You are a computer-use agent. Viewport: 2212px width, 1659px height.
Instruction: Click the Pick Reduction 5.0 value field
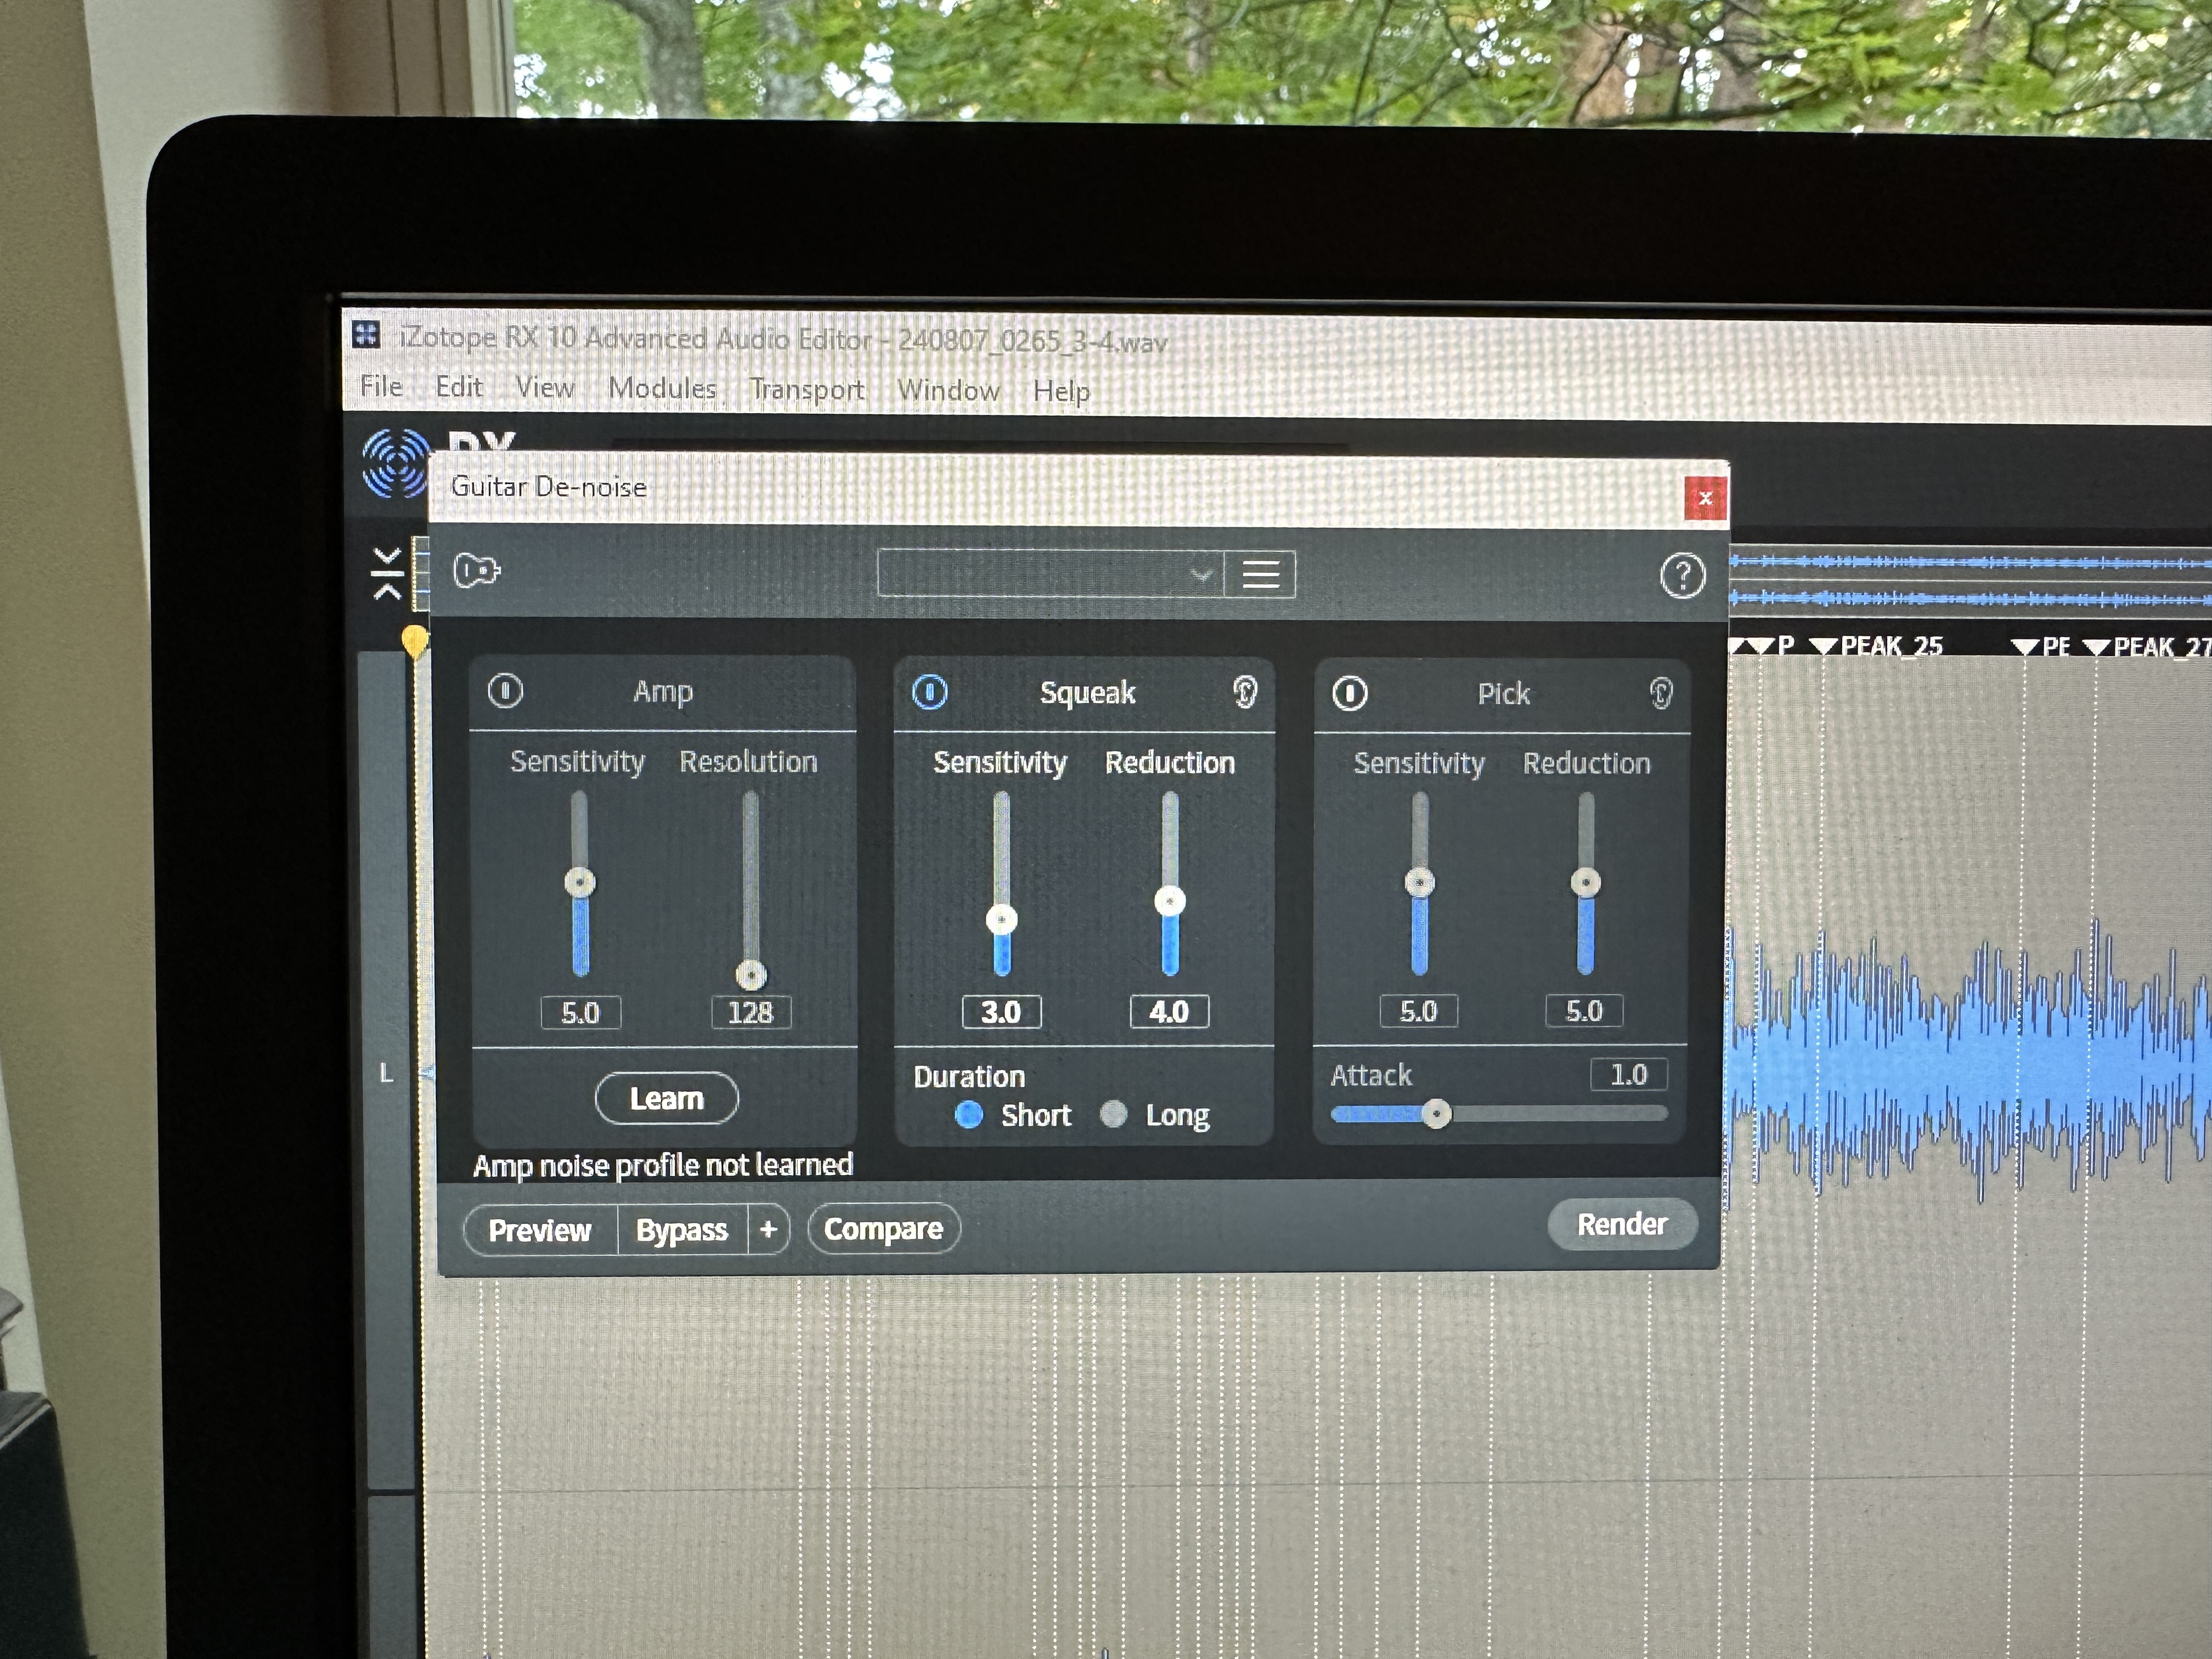click(x=1584, y=1011)
